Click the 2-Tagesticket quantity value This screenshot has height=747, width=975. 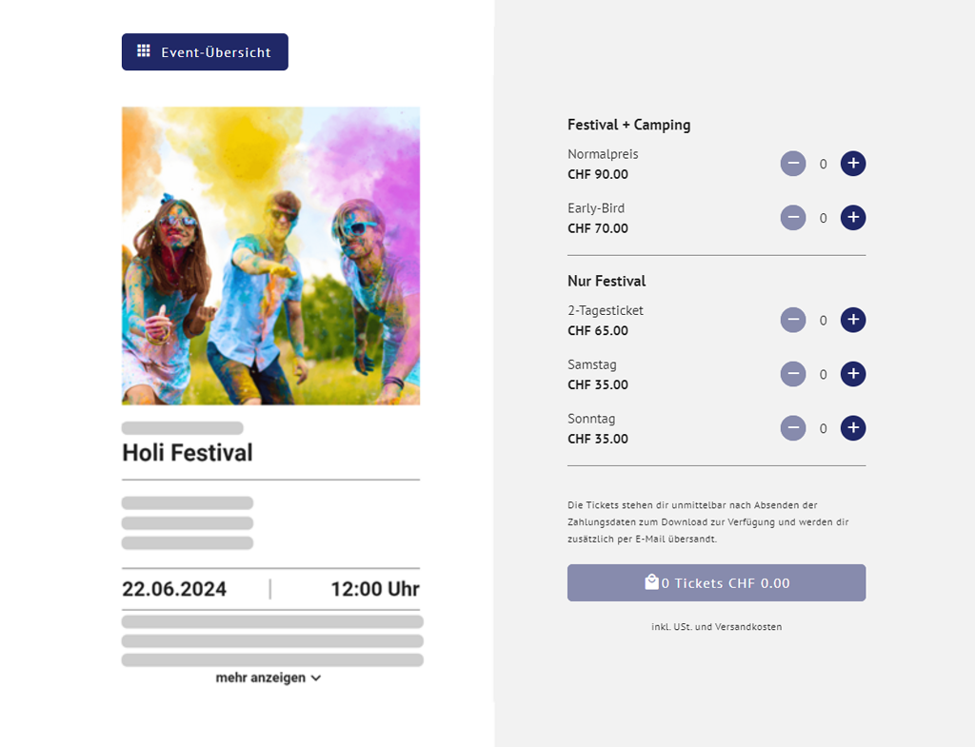tap(824, 321)
